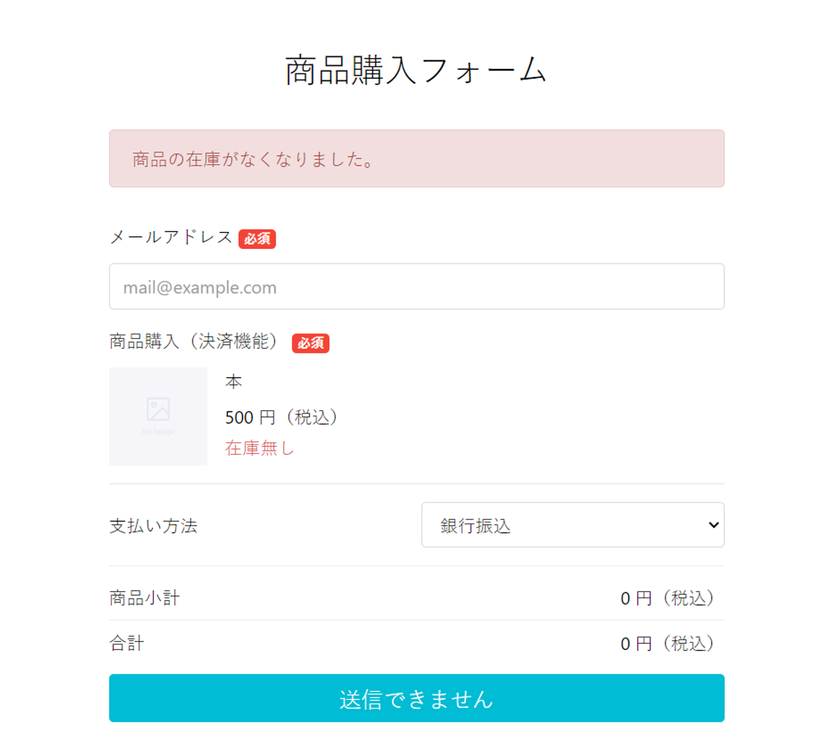Focus the mail@example.com email field
Viewport: 827px width, 755px height.
[416, 286]
